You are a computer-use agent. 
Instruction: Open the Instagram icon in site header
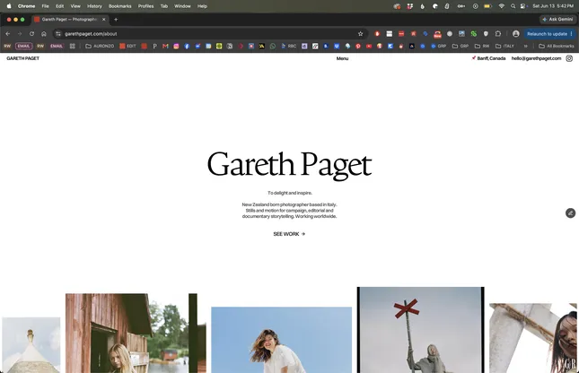click(x=569, y=58)
